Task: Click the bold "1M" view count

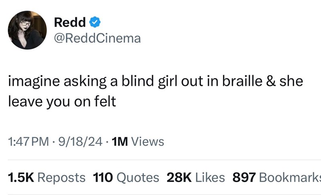Action: [x=120, y=141]
